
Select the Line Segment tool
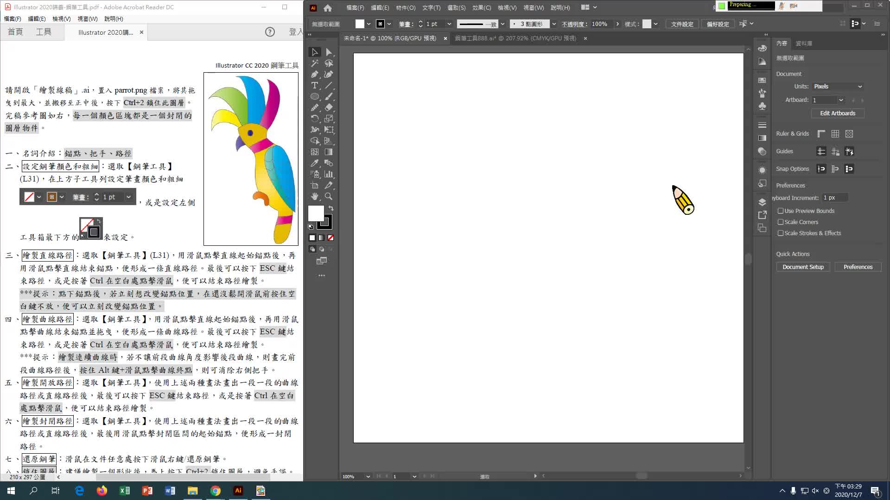pyautogui.click(x=329, y=86)
